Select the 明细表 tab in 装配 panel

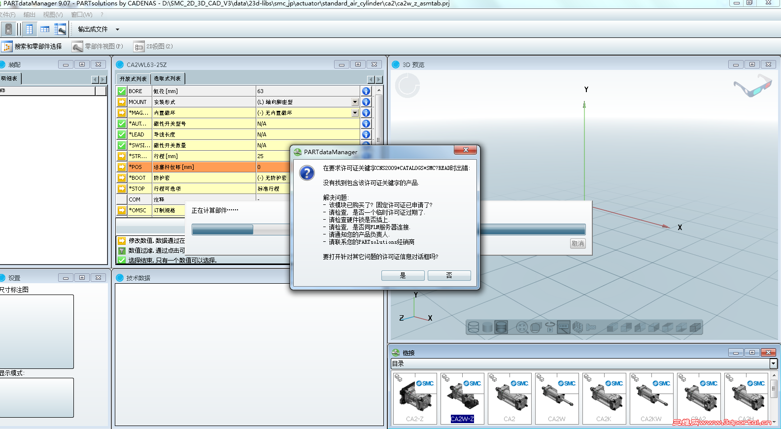10,78
